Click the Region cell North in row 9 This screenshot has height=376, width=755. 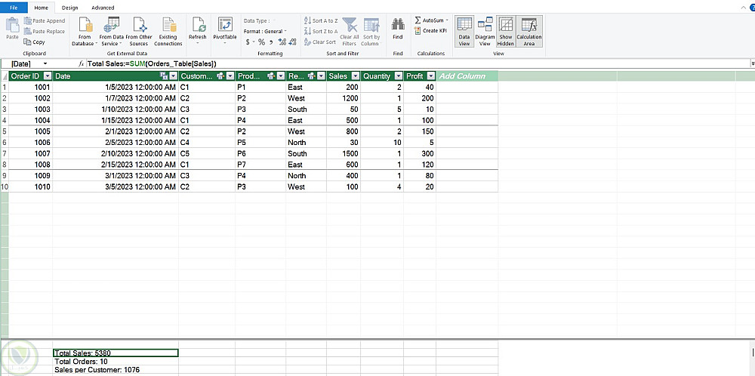click(x=307, y=176)
